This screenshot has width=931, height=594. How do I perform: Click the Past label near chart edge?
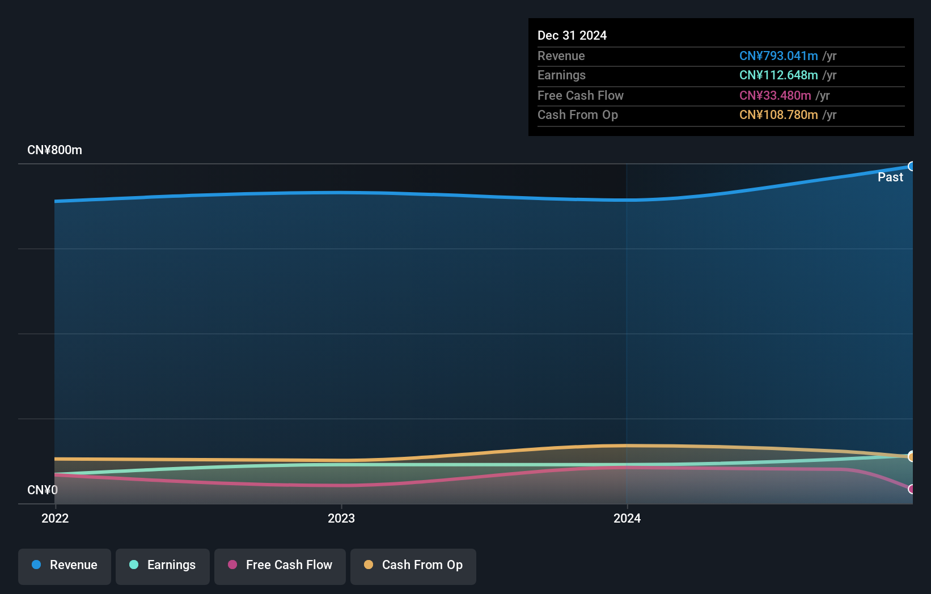[x=890, y=177]
